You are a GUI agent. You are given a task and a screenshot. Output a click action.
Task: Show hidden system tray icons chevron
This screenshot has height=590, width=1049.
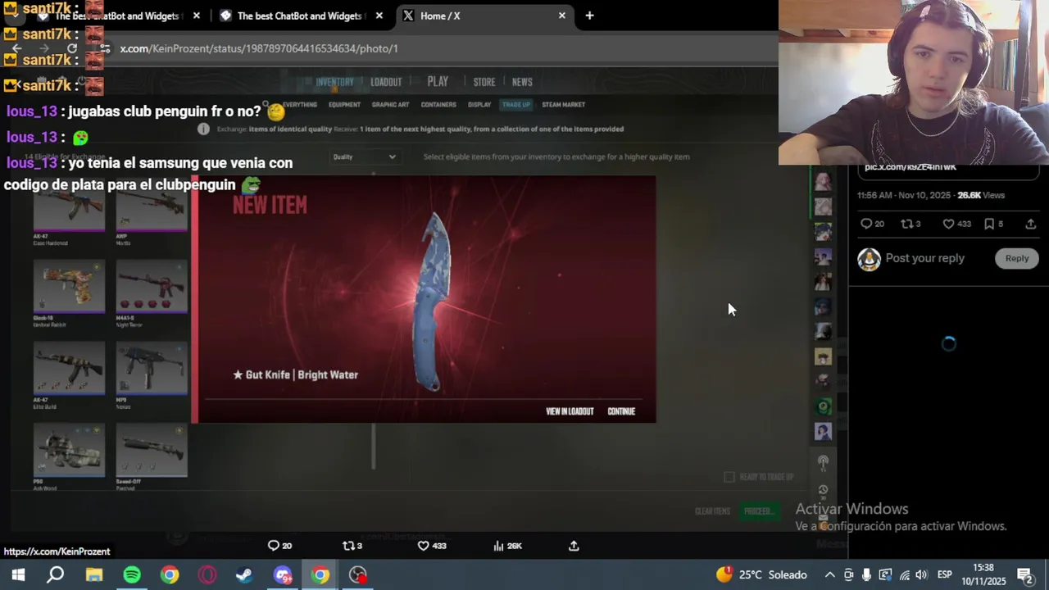829,574
